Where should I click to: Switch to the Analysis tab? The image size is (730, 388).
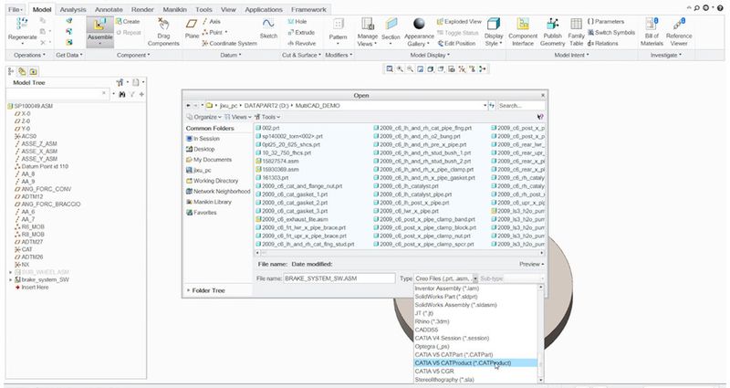[x=73, y=9]
